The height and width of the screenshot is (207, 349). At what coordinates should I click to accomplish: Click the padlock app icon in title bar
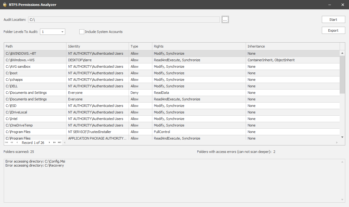[x=5, y=5]
